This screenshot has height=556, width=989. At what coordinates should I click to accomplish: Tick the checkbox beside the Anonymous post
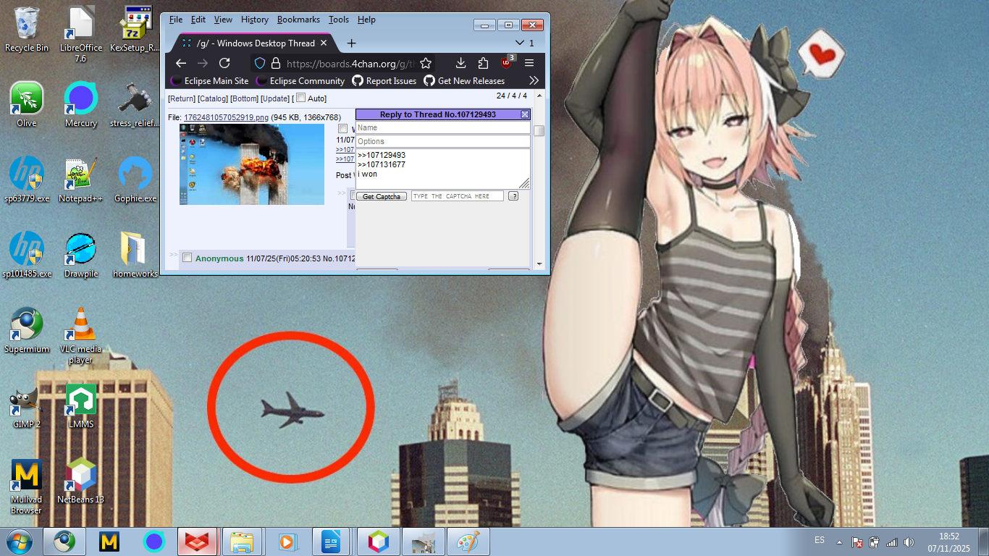[x=188, y=258]
